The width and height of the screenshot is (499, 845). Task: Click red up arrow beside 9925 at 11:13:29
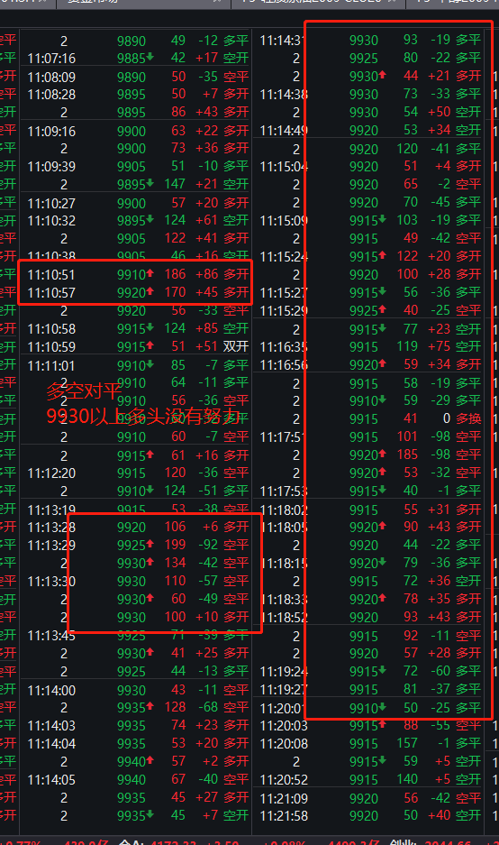150,544
